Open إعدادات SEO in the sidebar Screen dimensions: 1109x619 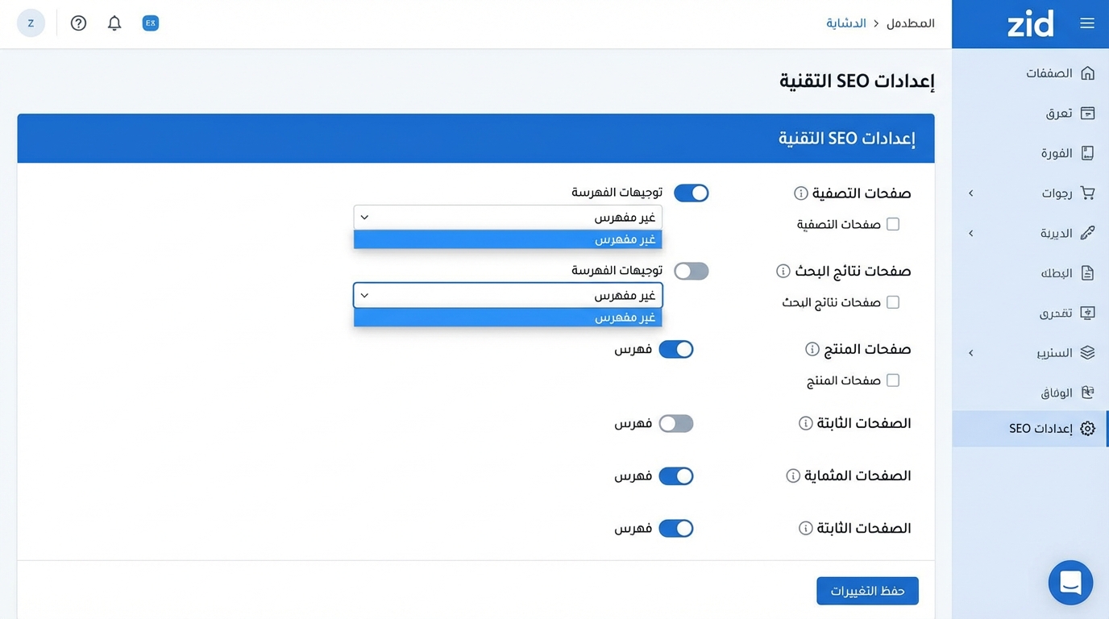pyautogui.click(x=1041, y=429)
